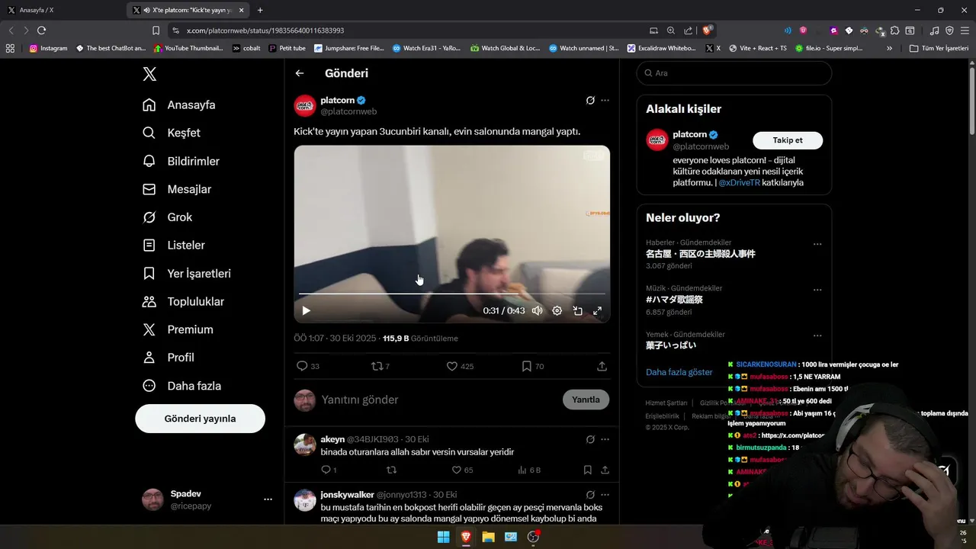Open Yer İşaretleri bookmarks page

pyautogui.click(x=187, y=273)
